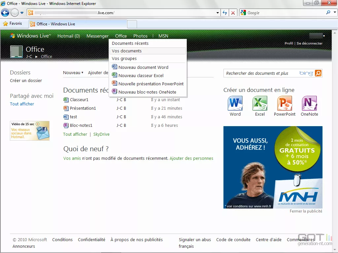The height and width of the screenshot is (253, 338).
Task: Click the magnifier search icon
Action: pyautogui.click(x=328, y=13)
